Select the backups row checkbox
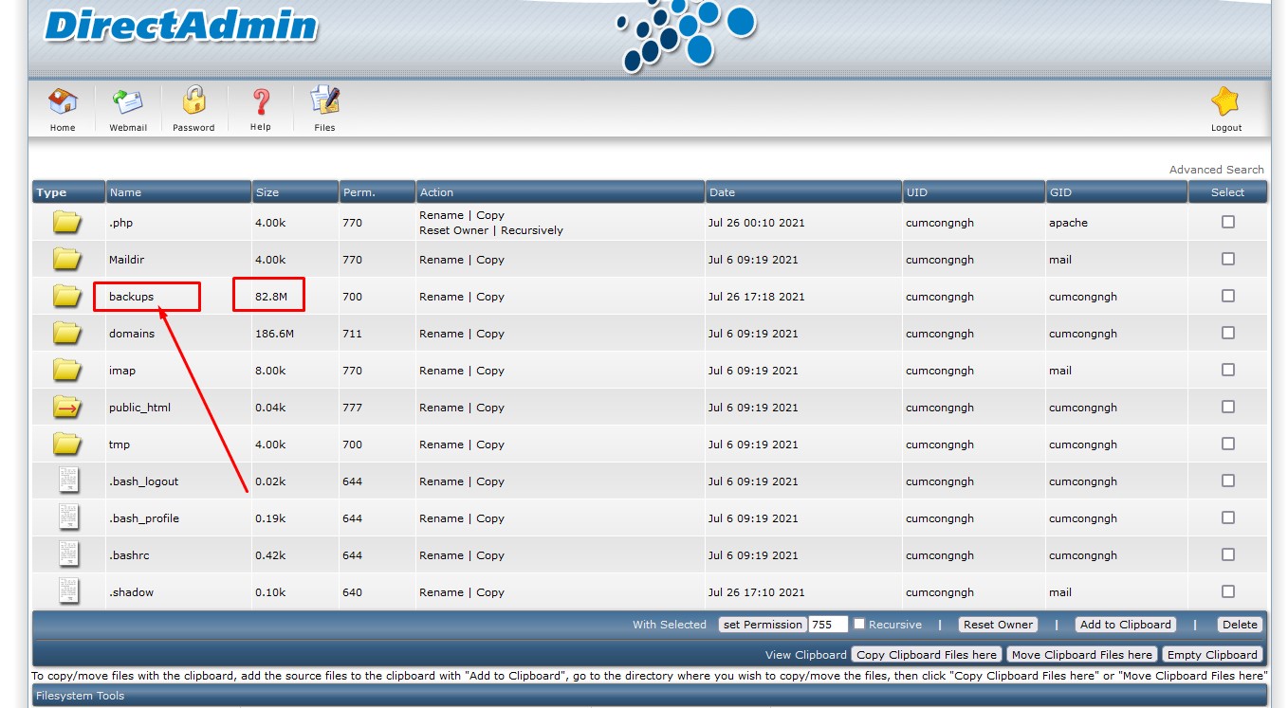 point(1228,296)
